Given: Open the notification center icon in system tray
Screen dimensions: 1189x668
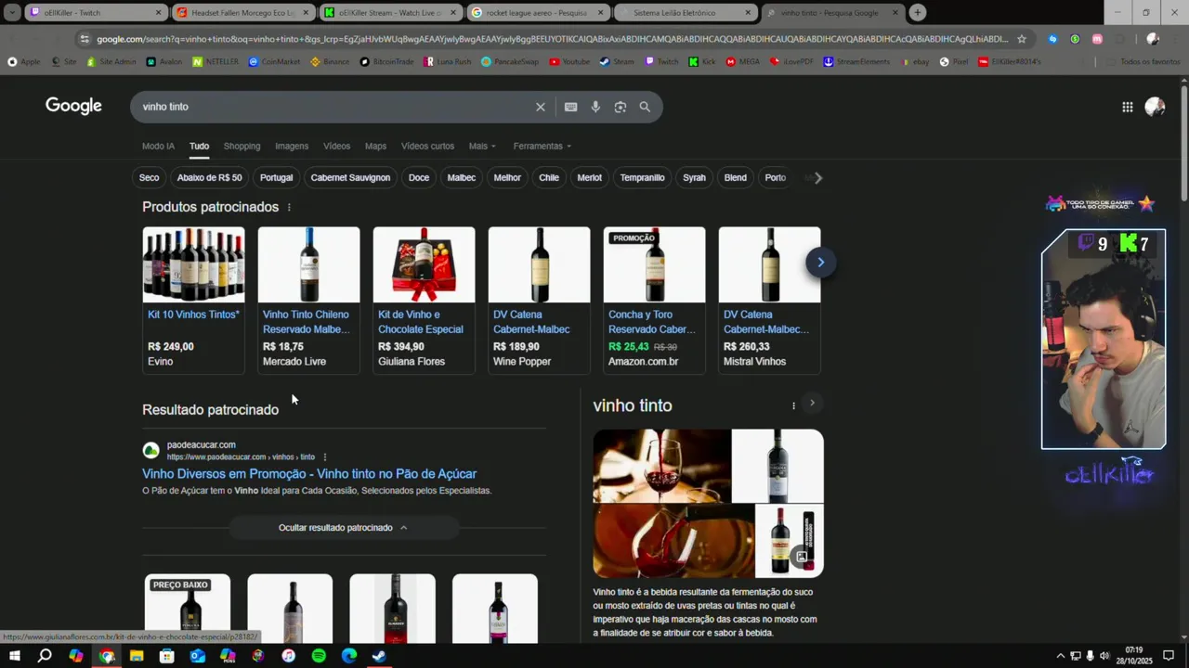Looking at the screenshot, I should click(x=1169, y=656).
